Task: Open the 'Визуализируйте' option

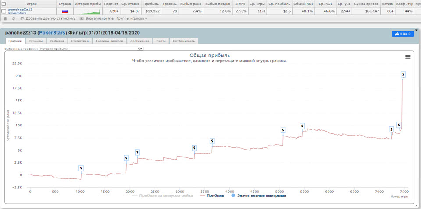Action: tap(96, 19)
